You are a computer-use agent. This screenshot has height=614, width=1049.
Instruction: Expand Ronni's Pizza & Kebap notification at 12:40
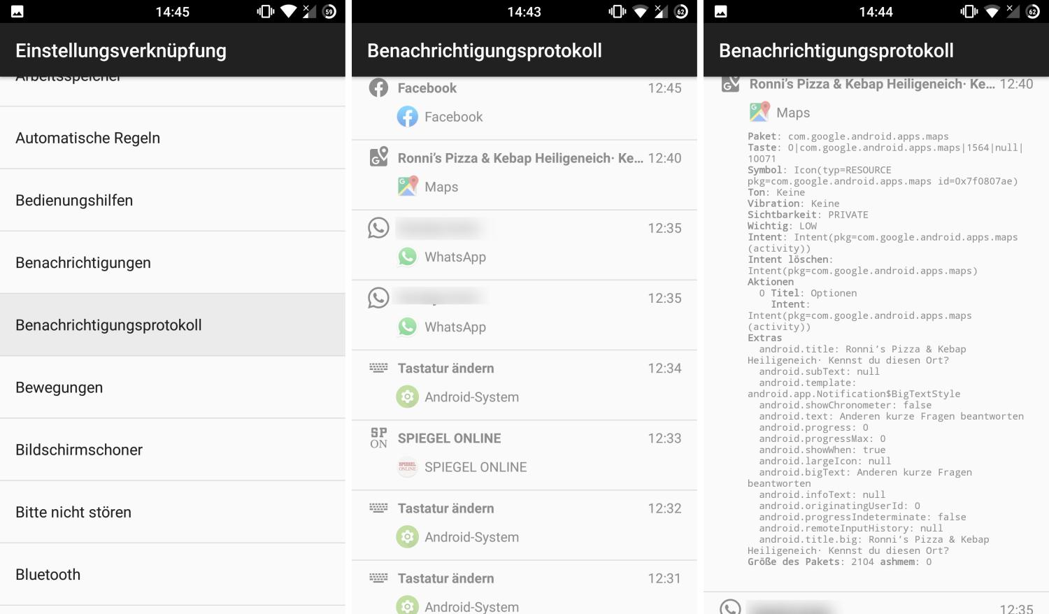[524, 175]
